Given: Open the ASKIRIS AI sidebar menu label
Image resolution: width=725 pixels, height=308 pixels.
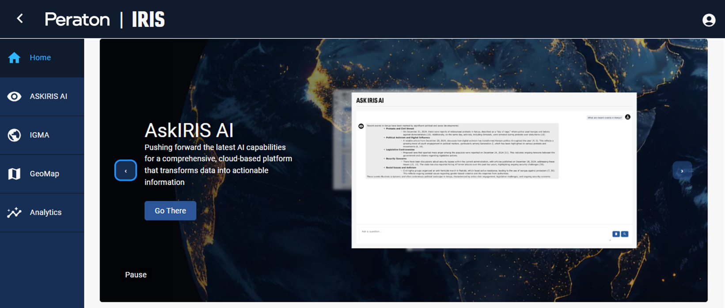Looking at the screenshot, I should point(48,96).
